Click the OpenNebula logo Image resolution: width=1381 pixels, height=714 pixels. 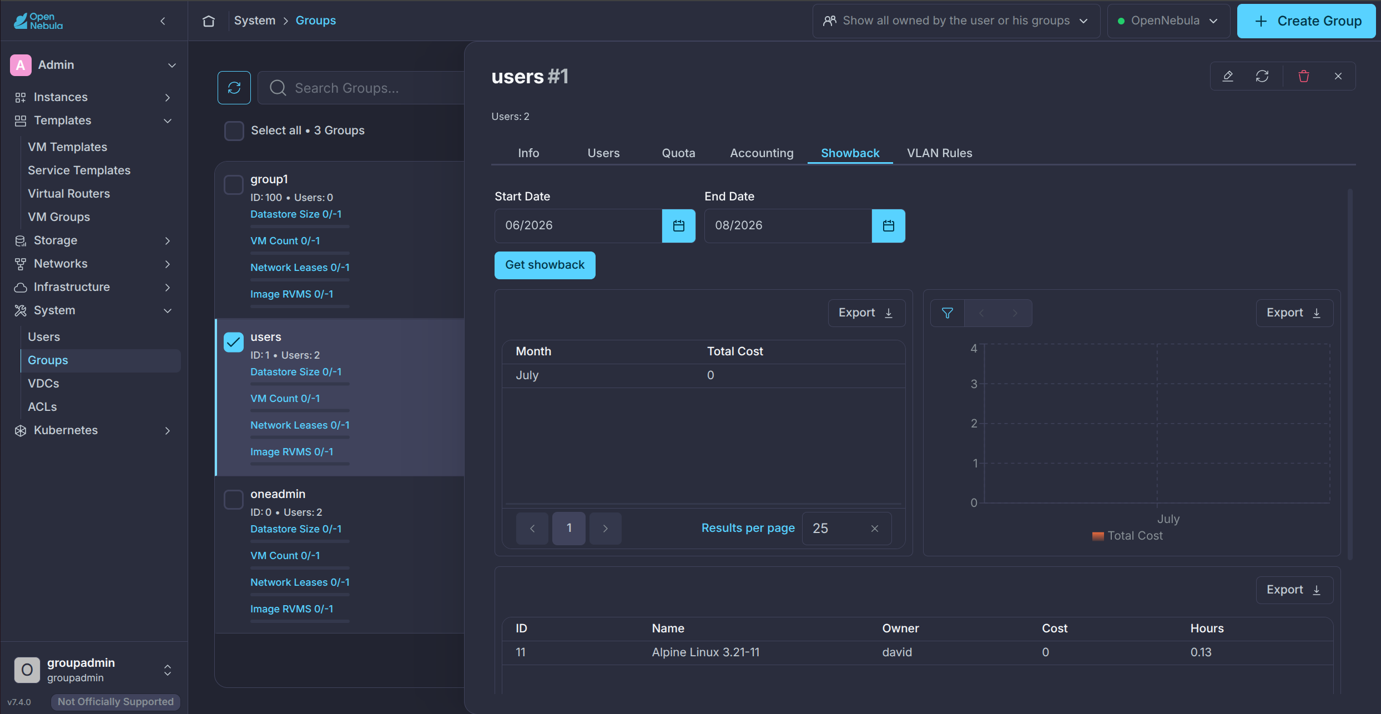38,21
